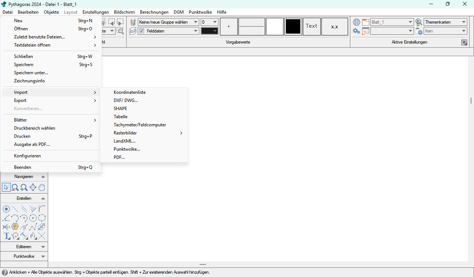
Task: Select the hand pan tool
Action: tap(42, 187)
